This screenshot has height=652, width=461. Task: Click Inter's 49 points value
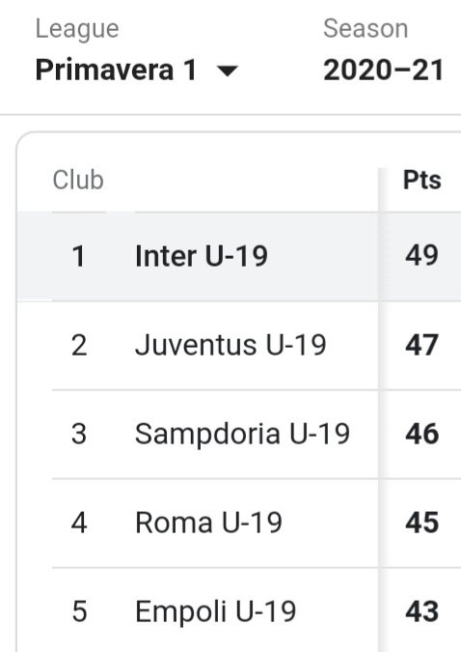(421, 255)
